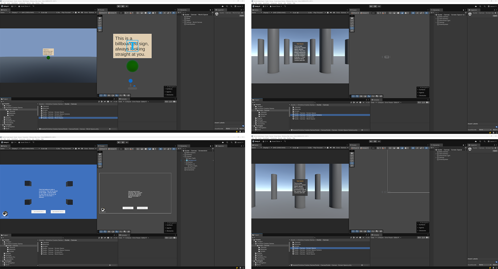Adjust Scale slider in Screenshot window Game view
Image resolution: width=498 pixels, height=269 pixels.
pyautogui.click(x=51, y=148)
